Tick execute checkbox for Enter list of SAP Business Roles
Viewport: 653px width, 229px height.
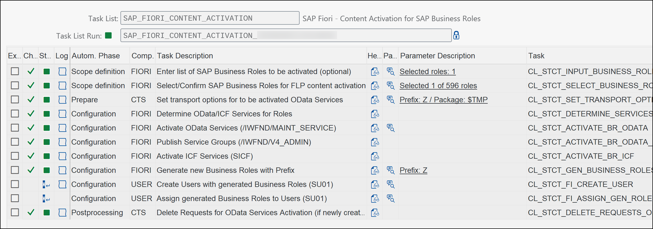point(15,72)
